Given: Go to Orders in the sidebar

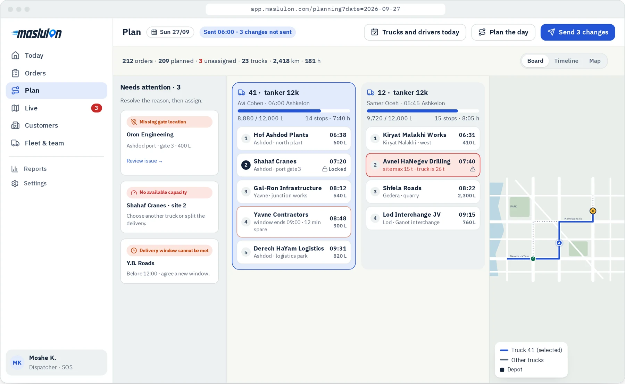Looking at the screenshot, I should point(57,73).
